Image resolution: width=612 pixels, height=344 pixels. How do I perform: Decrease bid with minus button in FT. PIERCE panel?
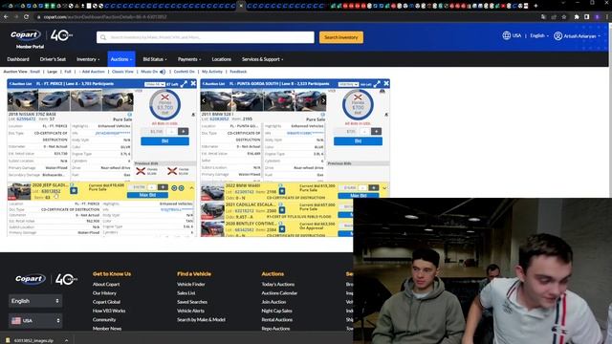click(x=172, y=132)
